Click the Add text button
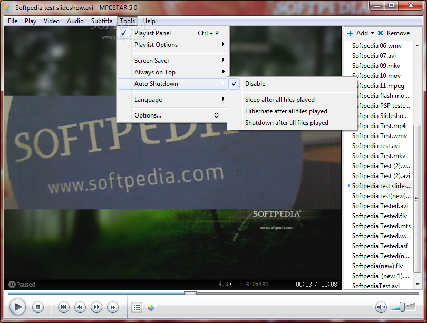Screen dimensions: 427x323 [362, 33]
